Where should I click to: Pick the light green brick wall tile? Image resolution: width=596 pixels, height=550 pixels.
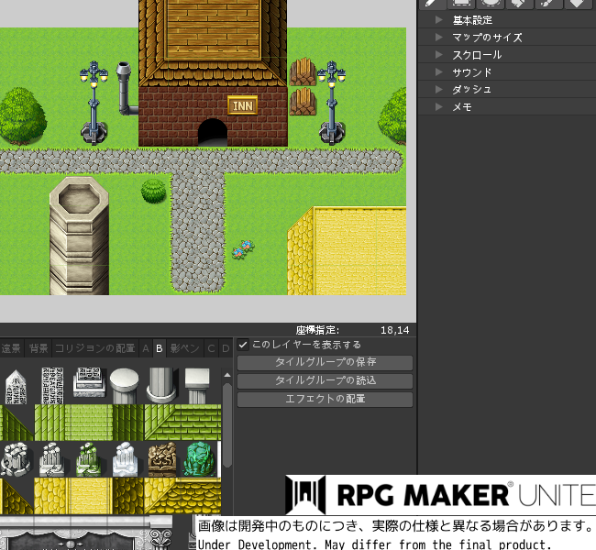click(x=89, y=423)
